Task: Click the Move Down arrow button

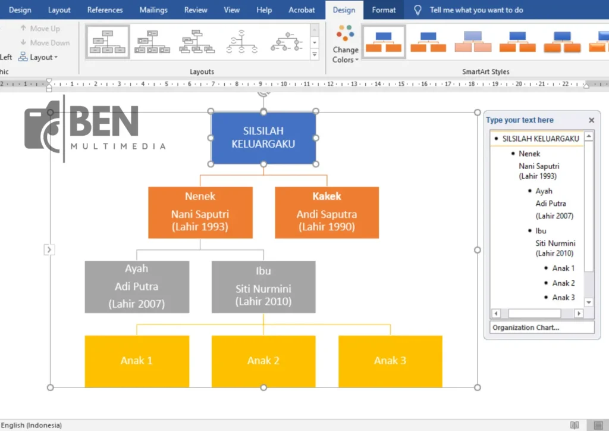Action: click(44, 43)
